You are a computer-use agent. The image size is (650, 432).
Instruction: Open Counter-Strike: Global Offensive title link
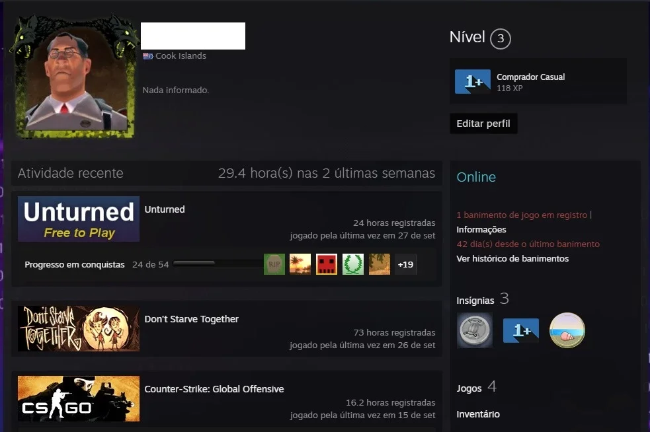pyautogui.click(x=214, y=389)
